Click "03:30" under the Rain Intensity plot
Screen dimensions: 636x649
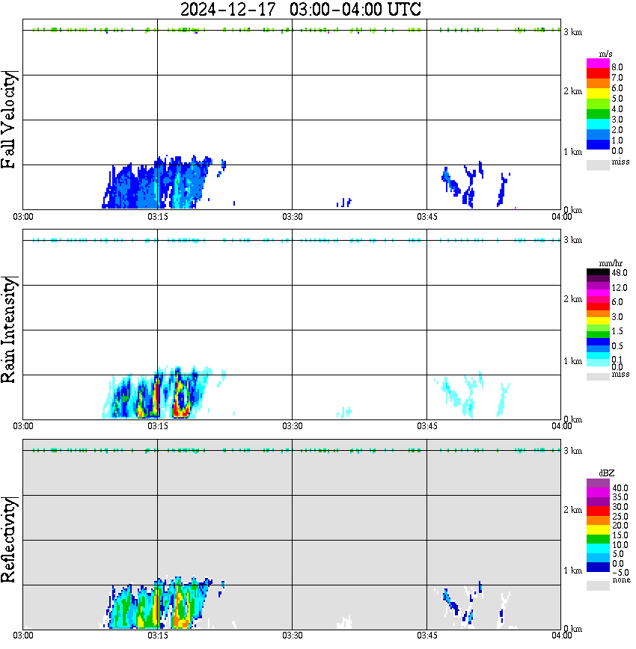293,426
